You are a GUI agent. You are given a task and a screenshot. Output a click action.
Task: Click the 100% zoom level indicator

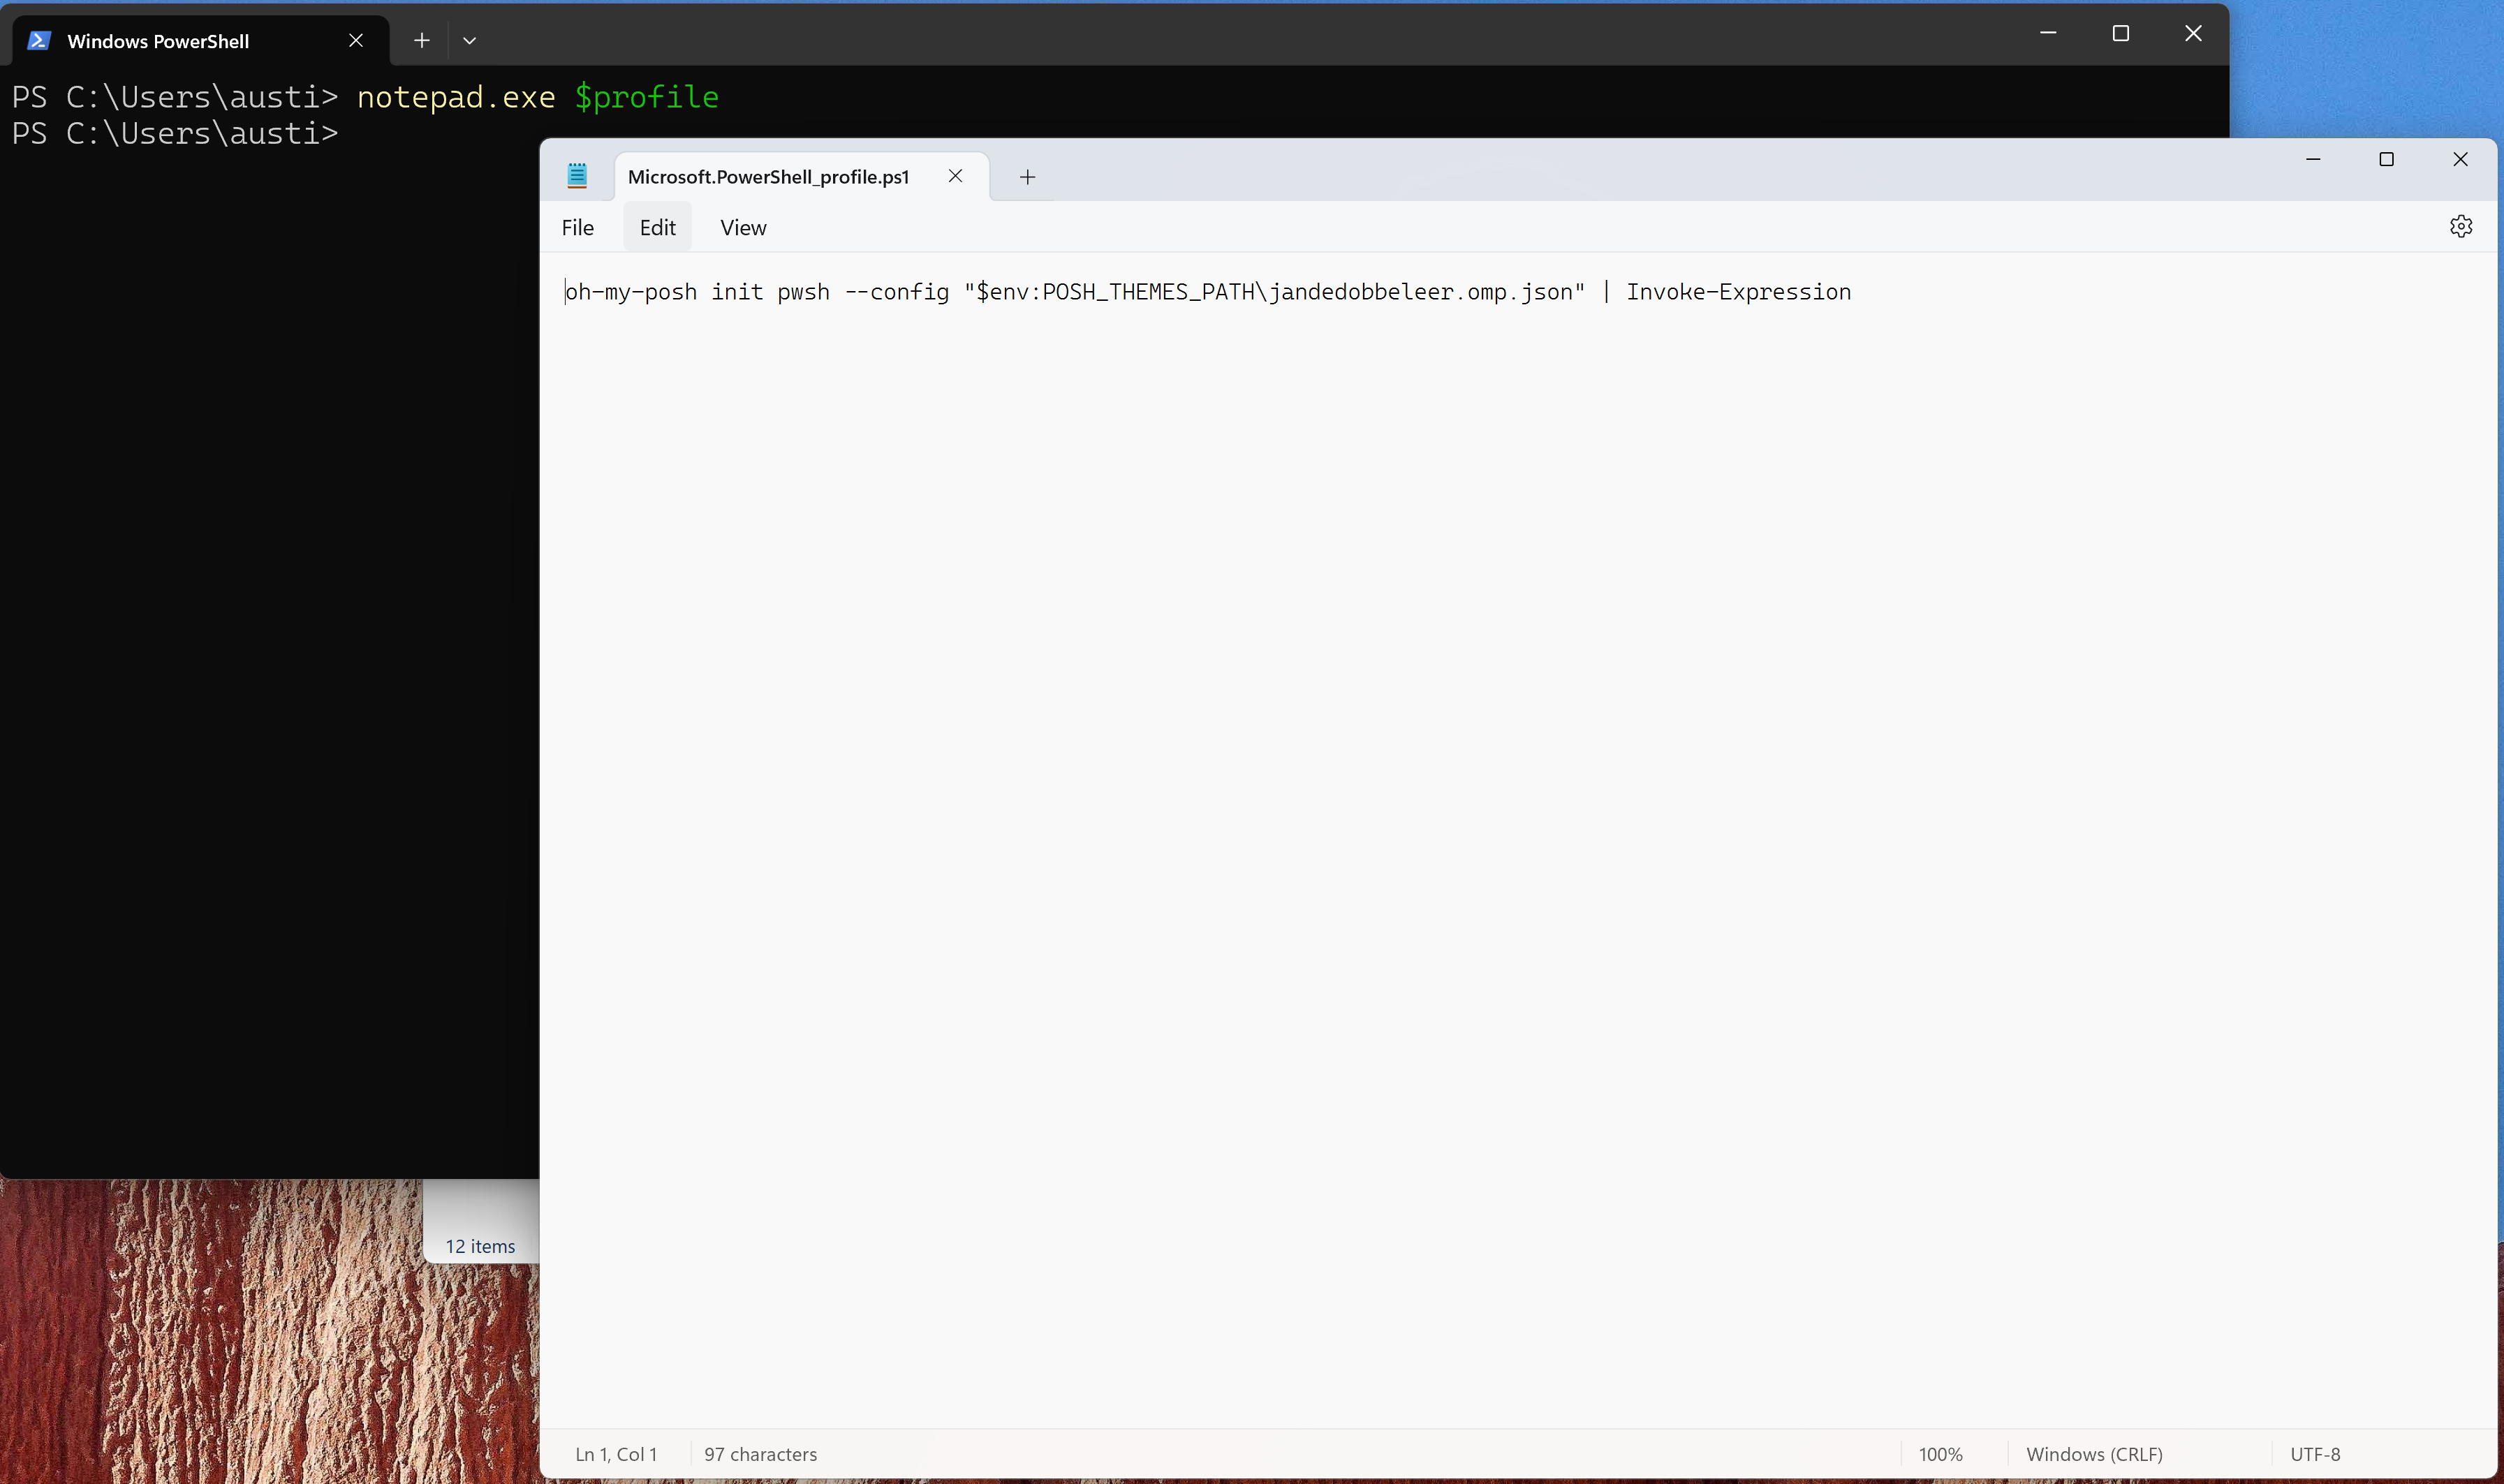point(1940,1454)
